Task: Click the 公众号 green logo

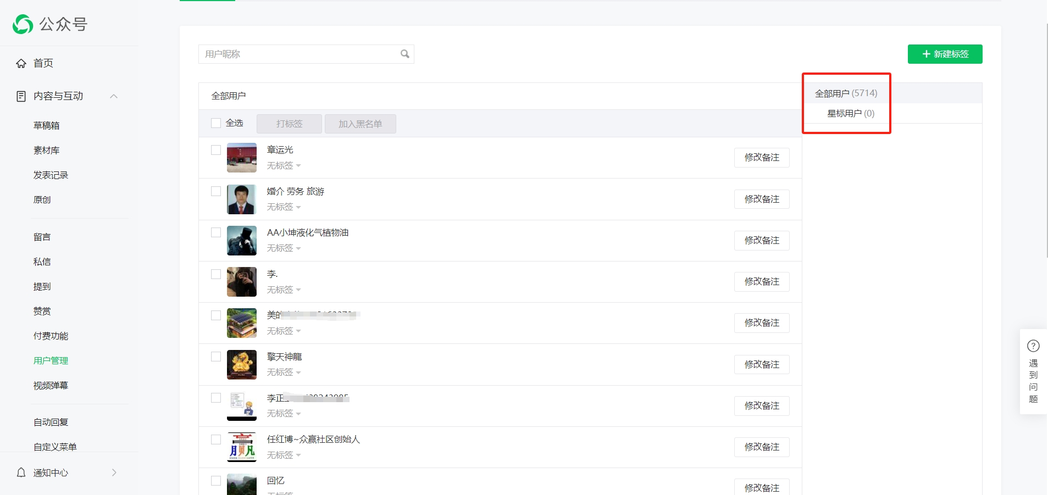Action: (23, 24)
